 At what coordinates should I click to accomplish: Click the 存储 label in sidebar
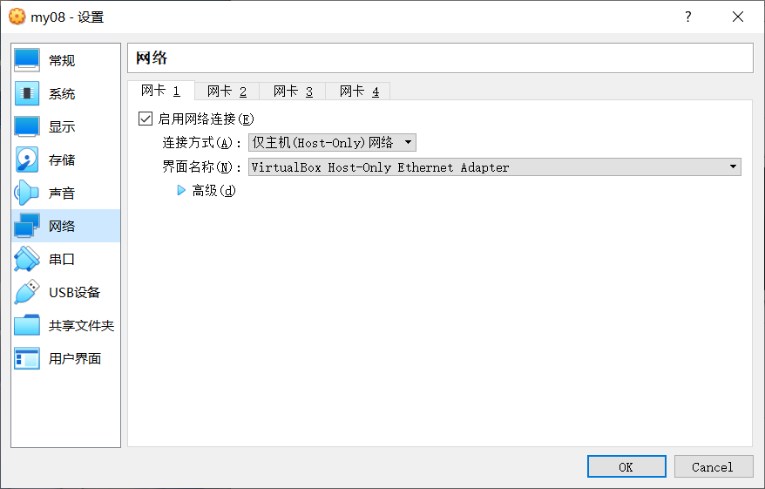62,160
